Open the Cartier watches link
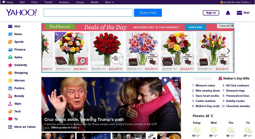255x139 pixels. coord(205,101)
